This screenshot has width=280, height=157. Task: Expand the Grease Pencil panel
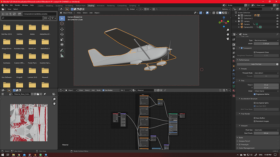click(244, 141)
